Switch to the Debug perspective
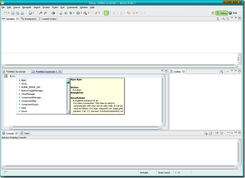Image resolution: width=245 pixels, height=178 pixels. coord(222,13)
